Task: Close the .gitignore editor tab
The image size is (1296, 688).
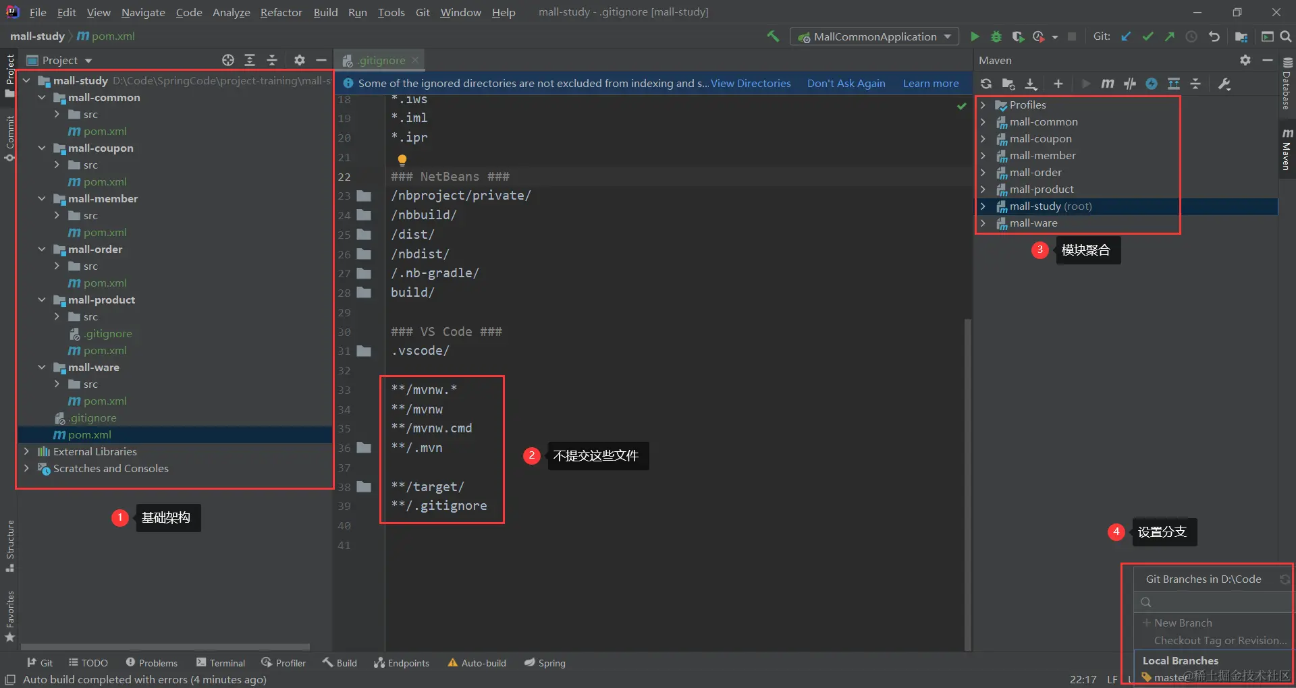Action: click(415, 60)
